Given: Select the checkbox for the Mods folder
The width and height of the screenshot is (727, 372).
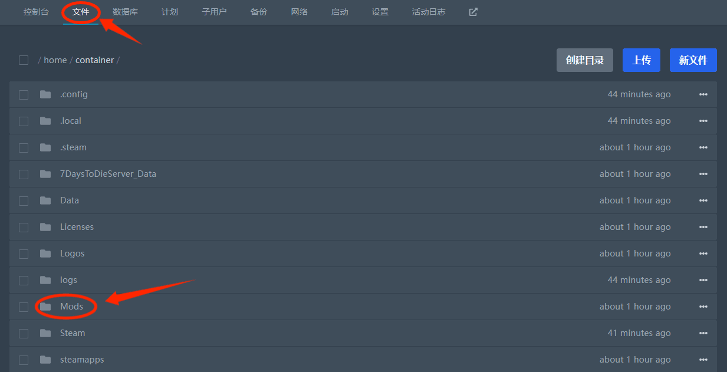Looking at the screenshot, I should (24, 307).
